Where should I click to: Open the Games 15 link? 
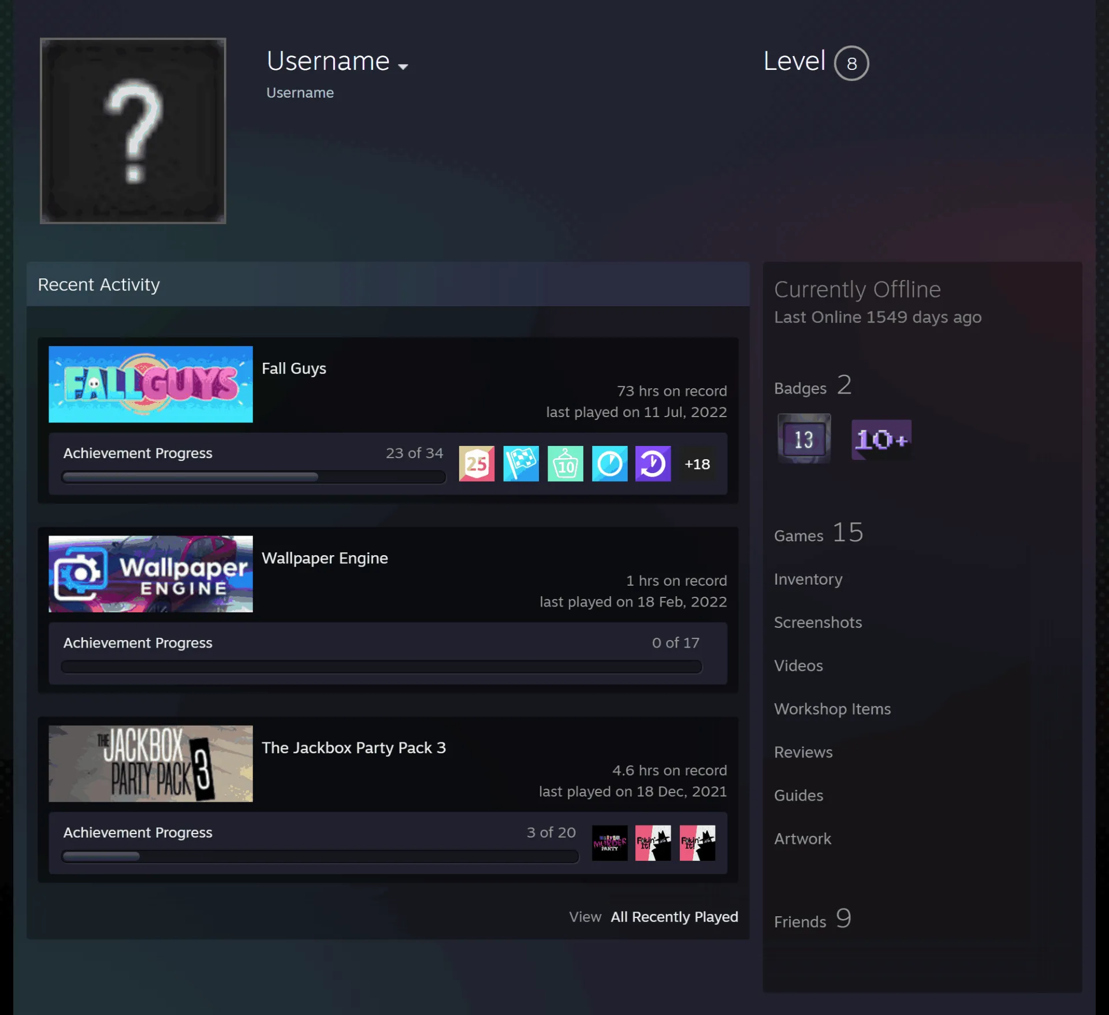pos(818,533)
